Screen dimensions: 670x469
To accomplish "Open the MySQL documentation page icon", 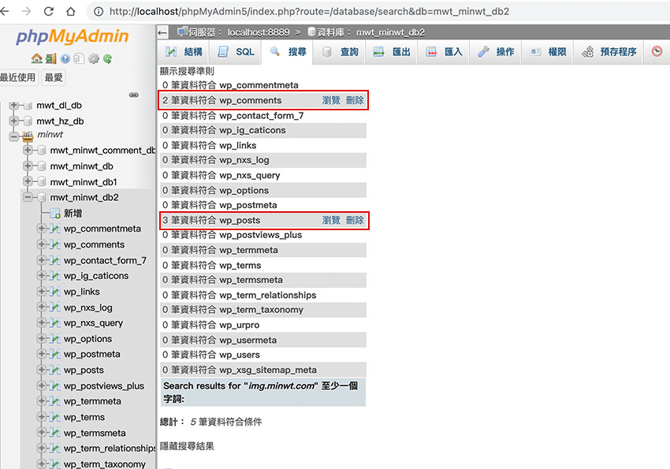I will (79, 58).
